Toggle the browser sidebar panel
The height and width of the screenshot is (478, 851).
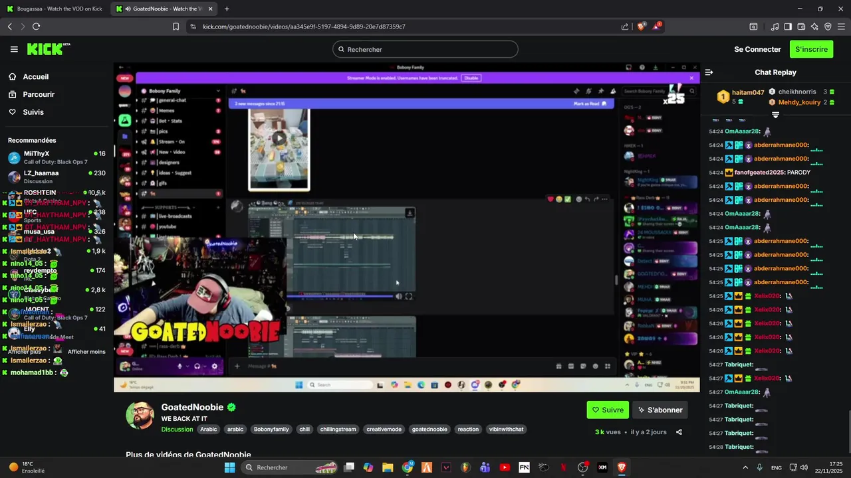[788, 27]
